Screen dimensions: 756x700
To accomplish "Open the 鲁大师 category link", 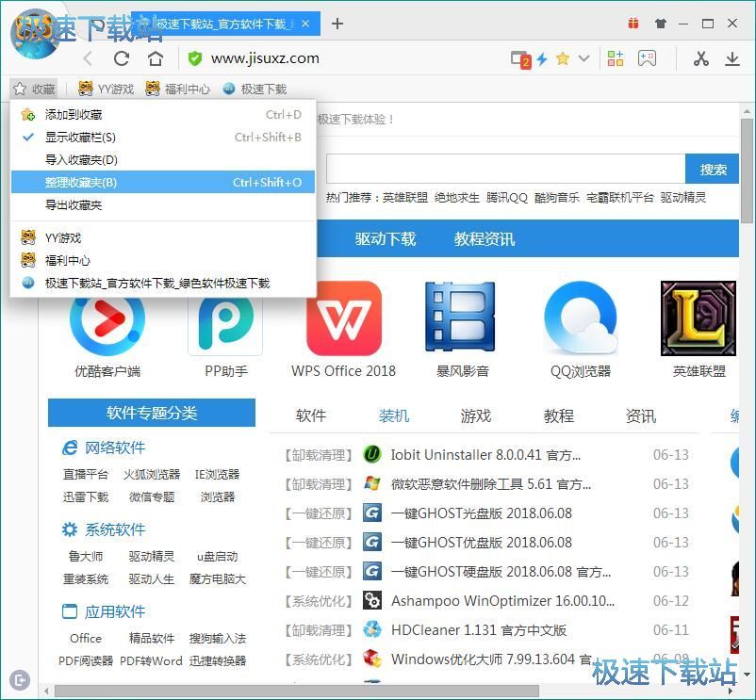I will tap(86, 557).
